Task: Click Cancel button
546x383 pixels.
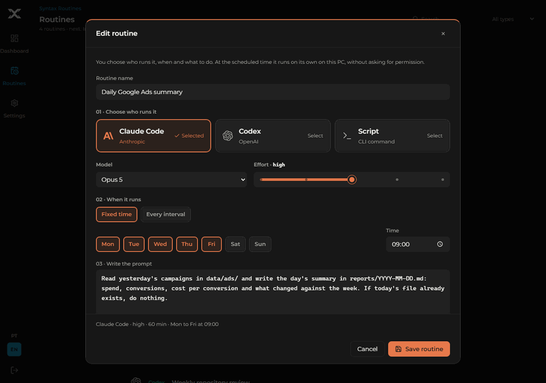Action: (367, 349)
